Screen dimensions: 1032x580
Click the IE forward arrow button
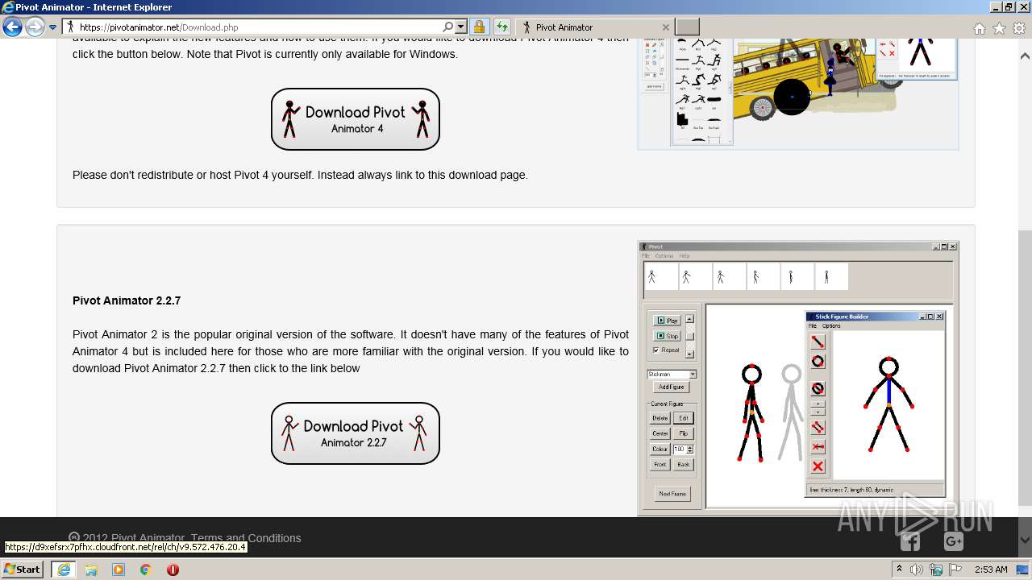coord(35,27)
